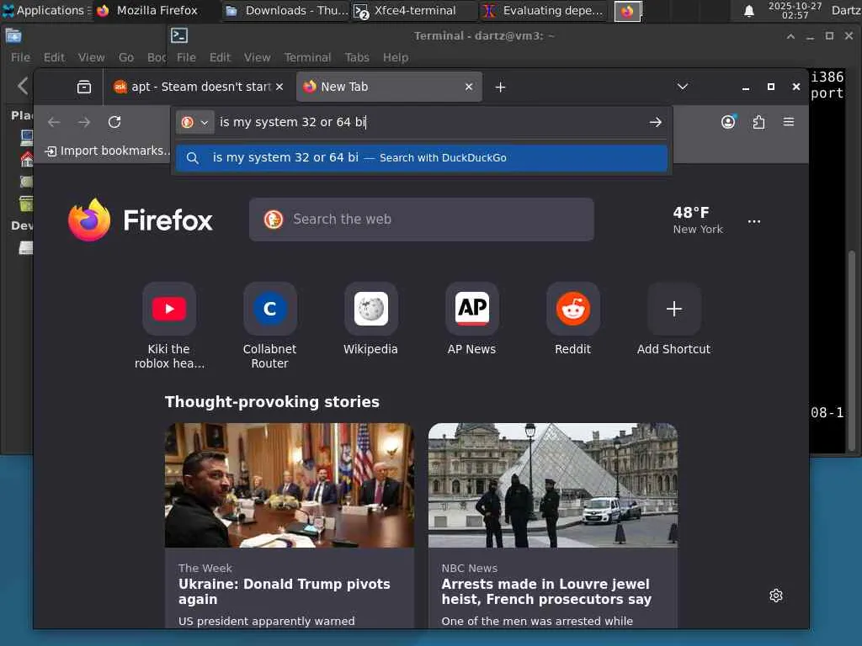Open the Ukraine Trump pivots story thumbnail

click(x=290, y=485)
